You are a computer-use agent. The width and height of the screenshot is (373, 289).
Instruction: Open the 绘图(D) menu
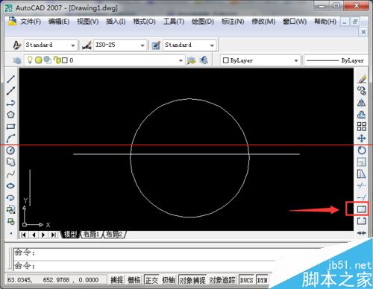[x=203, y=22]
